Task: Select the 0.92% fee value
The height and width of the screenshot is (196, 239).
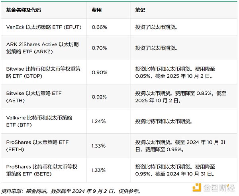Action: tap(98, 97)
